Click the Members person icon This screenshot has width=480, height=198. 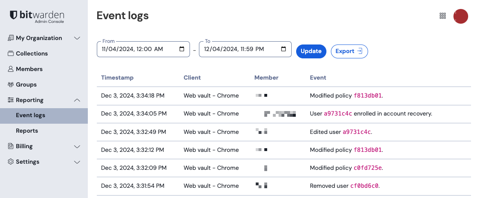click(x=11, y=69)
